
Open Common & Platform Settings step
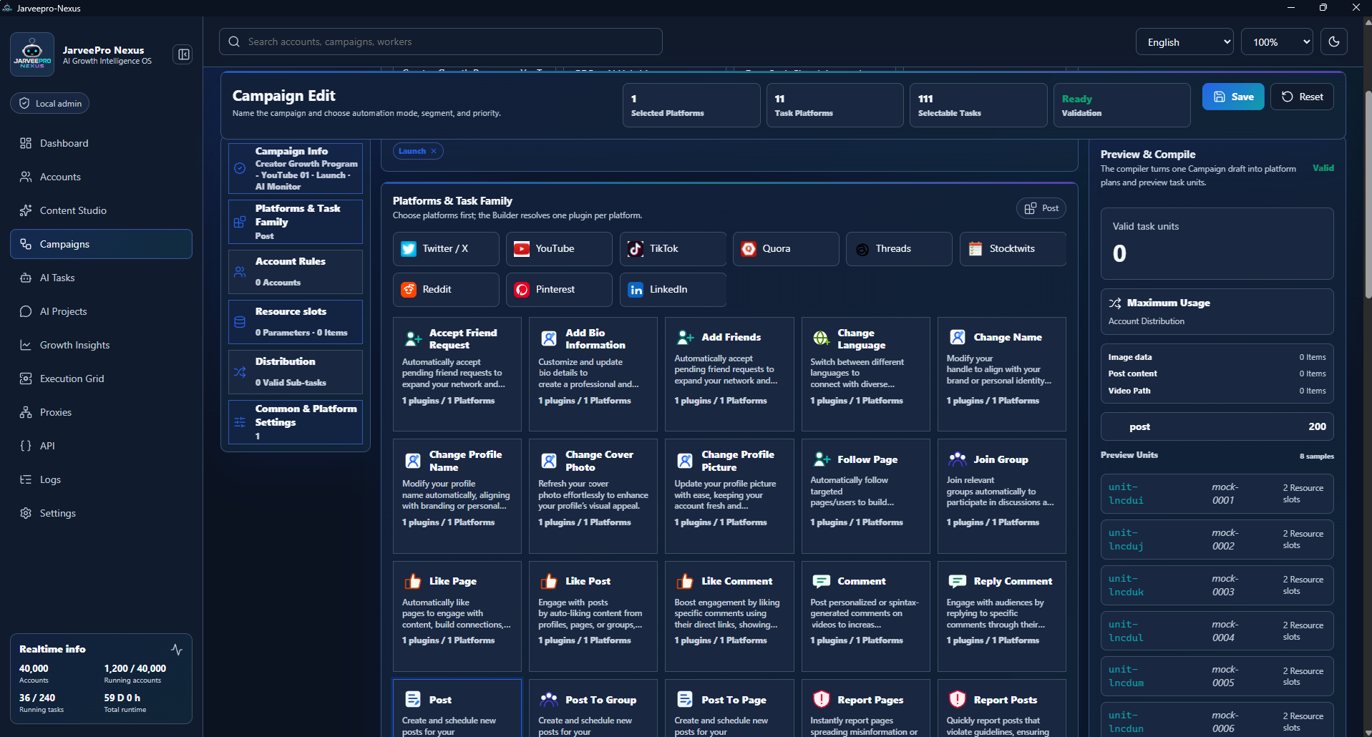[x=296, y=422]
